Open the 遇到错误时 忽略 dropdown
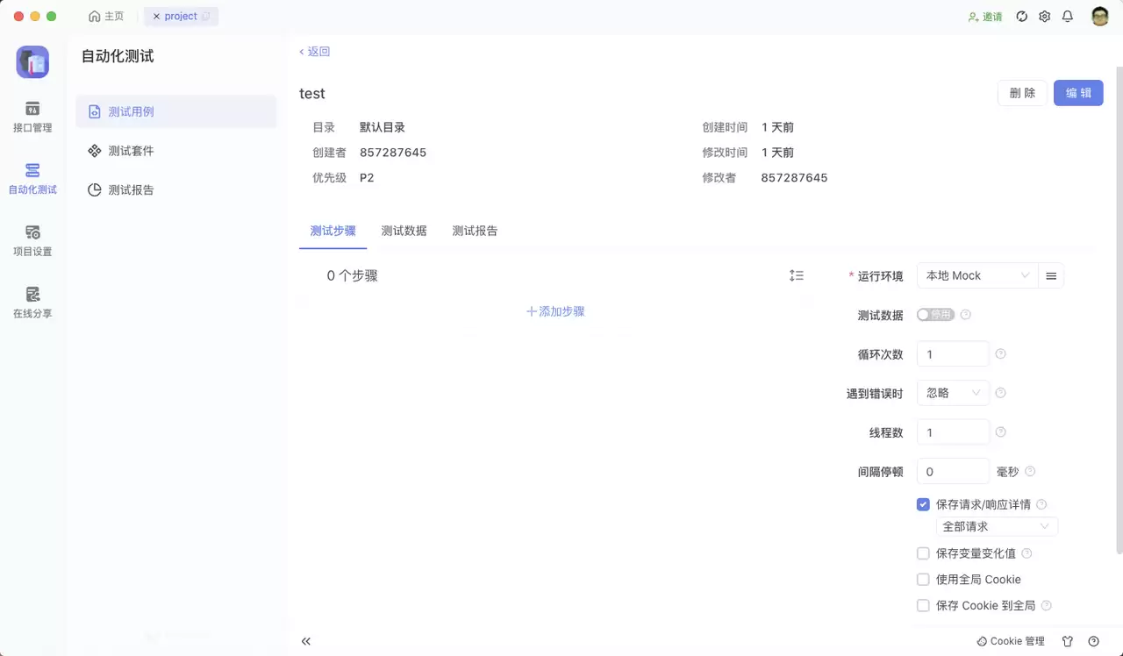 953,393
